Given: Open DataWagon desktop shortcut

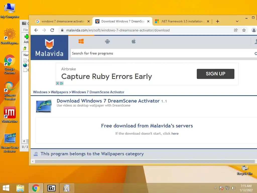Looking at the screenshot, I should click(x=10, y=36).
